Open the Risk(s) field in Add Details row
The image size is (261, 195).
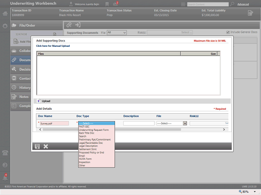(209, 123)
